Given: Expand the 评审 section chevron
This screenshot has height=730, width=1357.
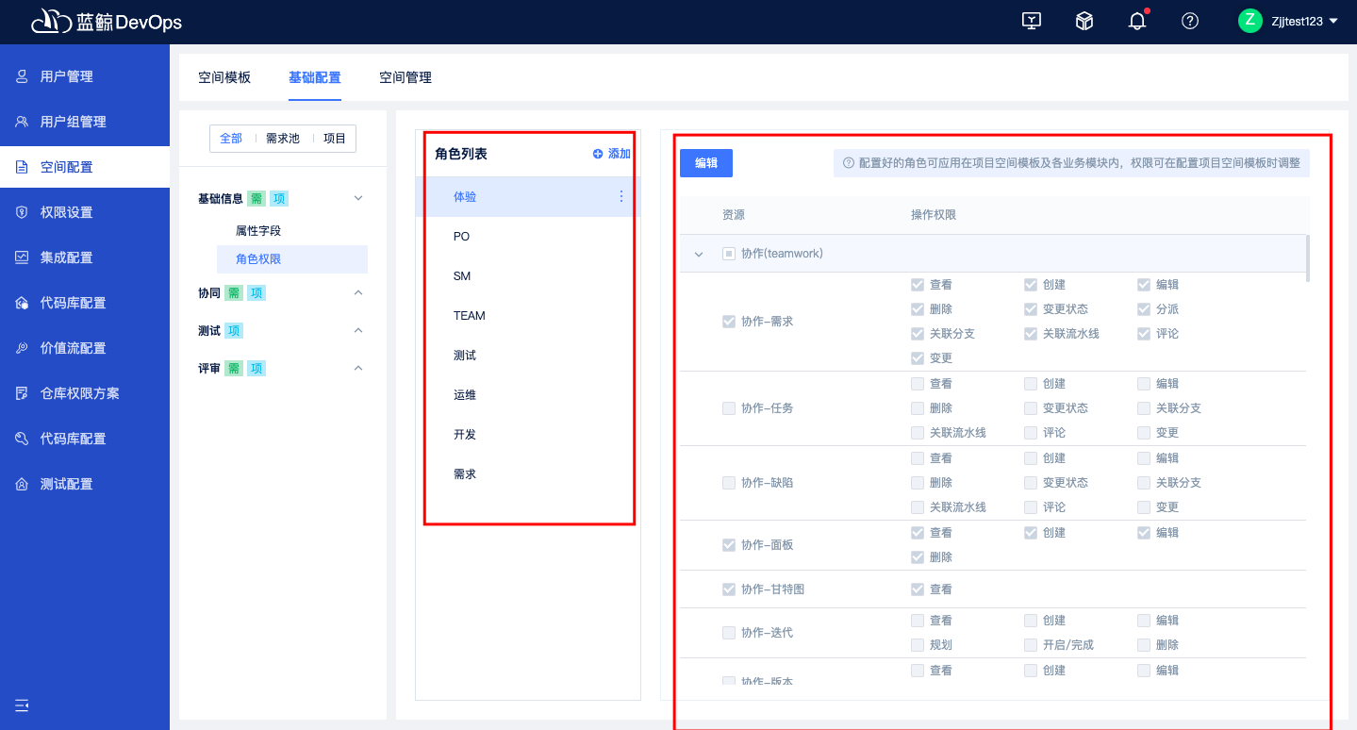Looking at the screenshot, I should (358, 368).
